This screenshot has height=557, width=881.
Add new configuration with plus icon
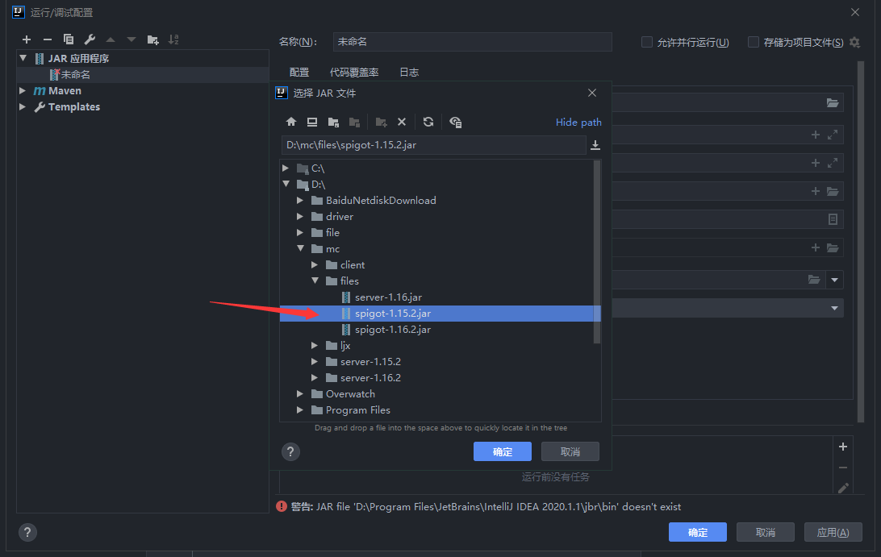(27, 39)
